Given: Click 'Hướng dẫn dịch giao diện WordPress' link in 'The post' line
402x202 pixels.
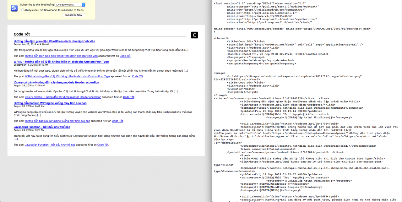Looking at the screenshot, I should pos(61,56).
